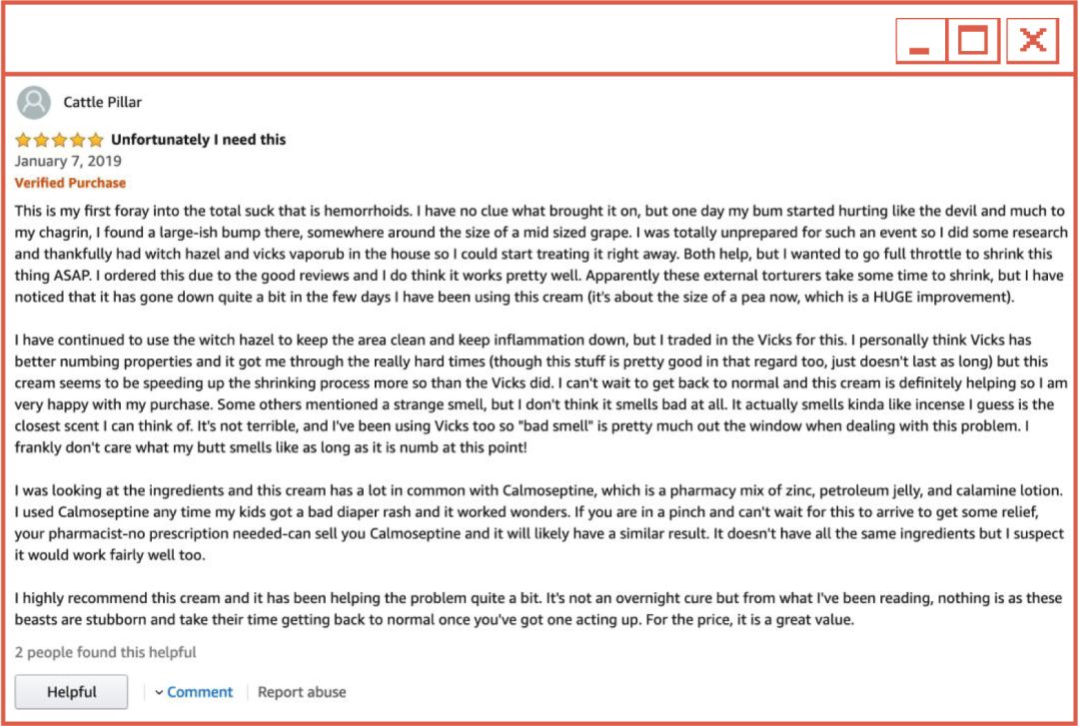Expand the chevron beside Comment
Viewport: 1079px width, 726px height.
159,692
